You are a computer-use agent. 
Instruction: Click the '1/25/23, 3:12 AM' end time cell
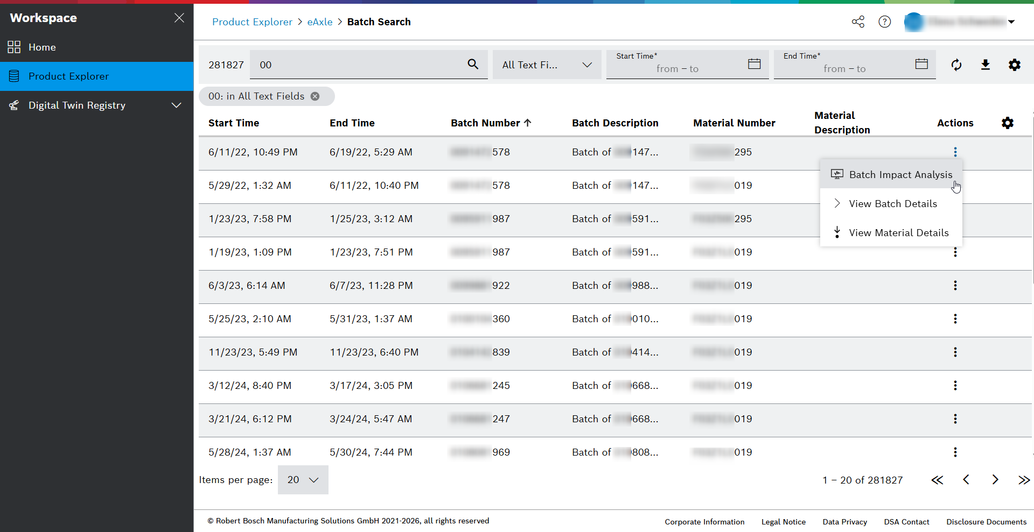coord(371,219)
